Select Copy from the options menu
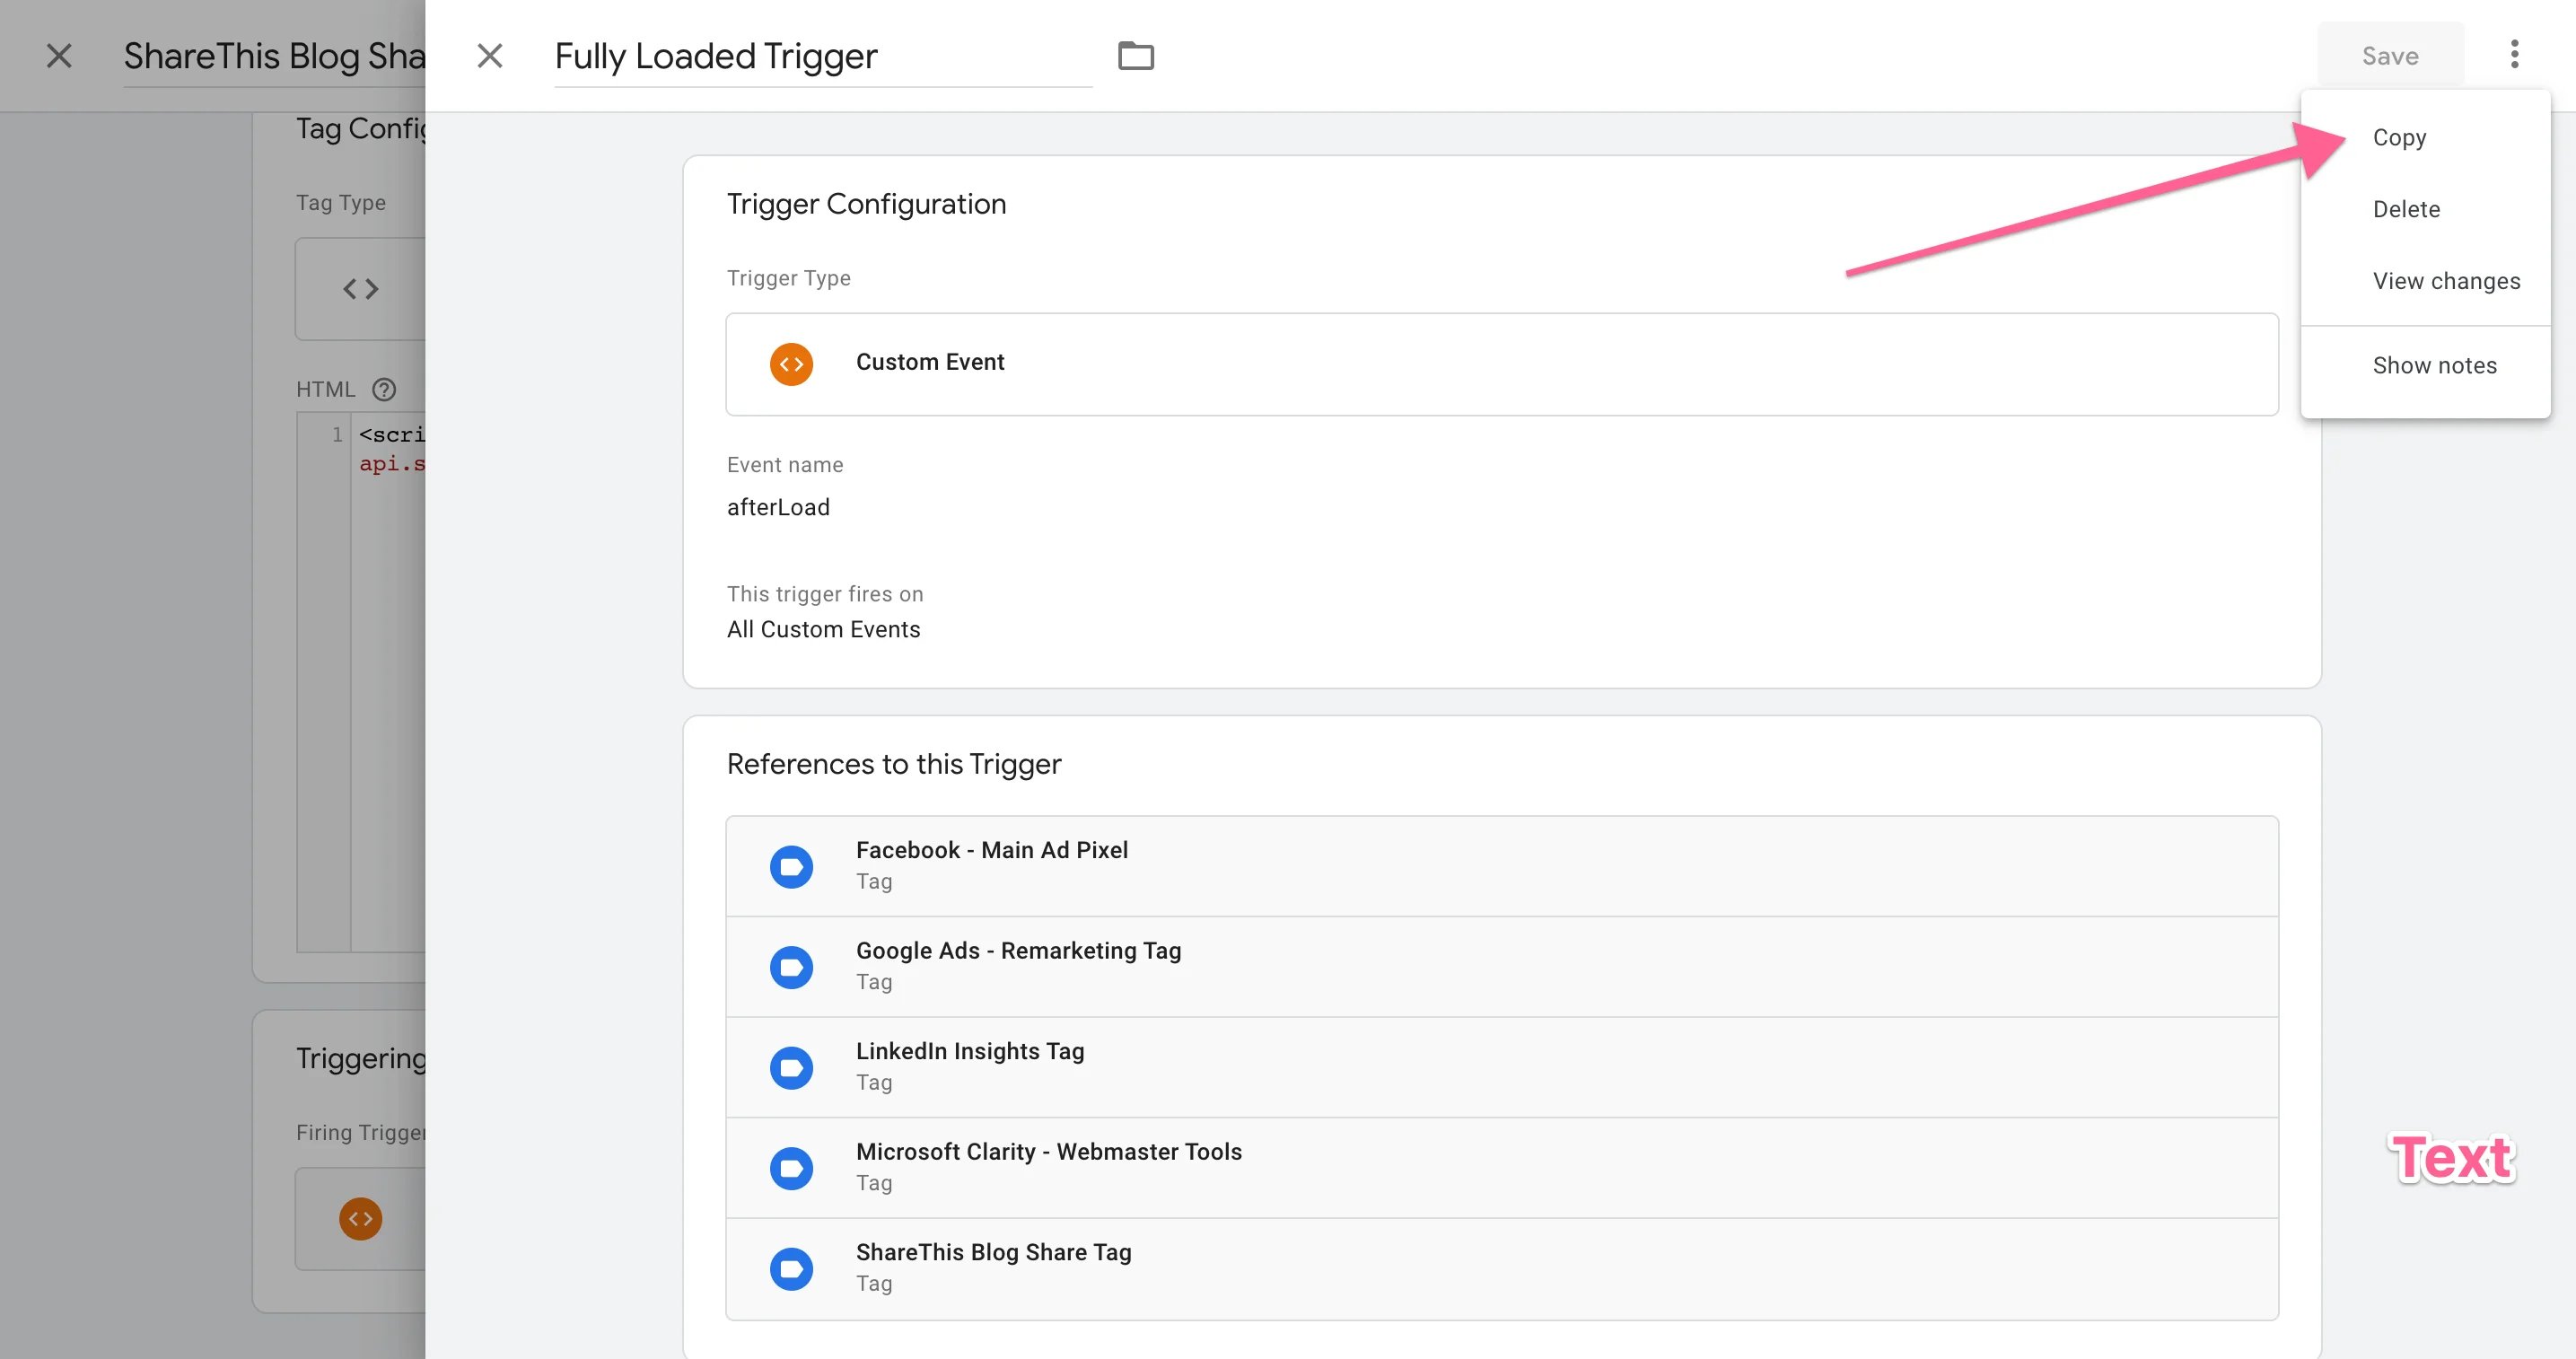Screen dimensions: 2576x1359 click(2400, 137)
